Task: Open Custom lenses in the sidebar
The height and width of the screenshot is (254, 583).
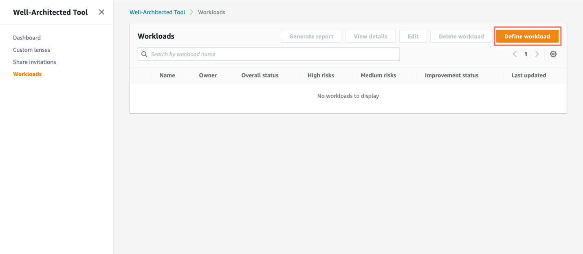Action: (31, 50)
